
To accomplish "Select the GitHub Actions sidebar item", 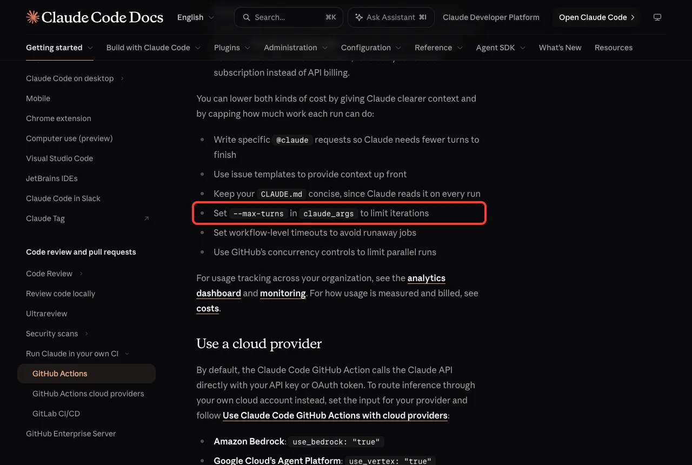I will 86,374.
